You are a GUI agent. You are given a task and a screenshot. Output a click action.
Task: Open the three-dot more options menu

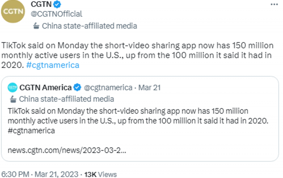(274, 4)
